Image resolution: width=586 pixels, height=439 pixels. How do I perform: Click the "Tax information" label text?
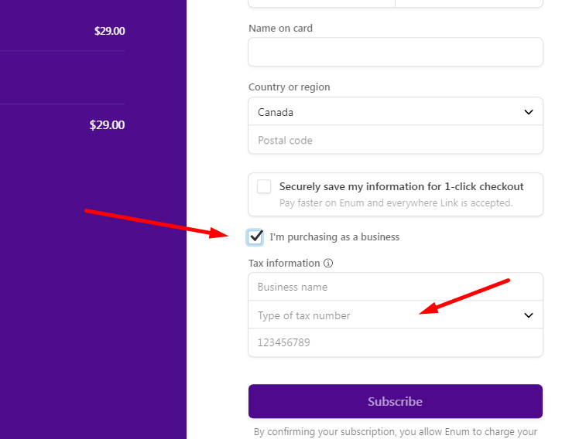pyautogui.click(x=284, y=264)
